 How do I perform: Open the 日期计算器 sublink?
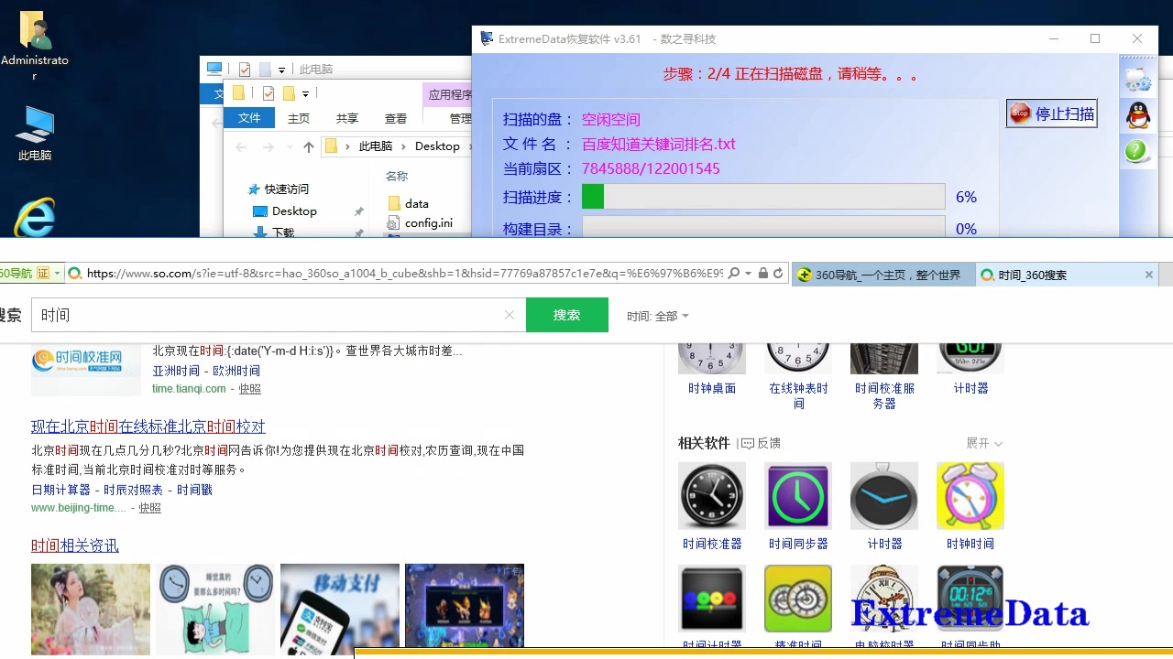(x=61, y=490)
